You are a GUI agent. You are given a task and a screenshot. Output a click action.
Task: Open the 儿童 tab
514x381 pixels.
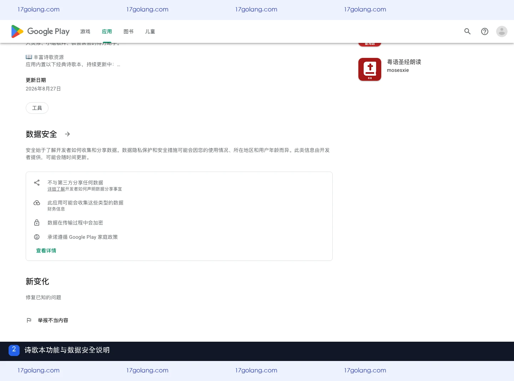pyautogui.click(x=150, y=31)
